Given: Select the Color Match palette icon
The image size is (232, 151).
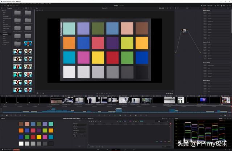Looking at the screenshot, I should pyautogui.click(x=7, y=115).
